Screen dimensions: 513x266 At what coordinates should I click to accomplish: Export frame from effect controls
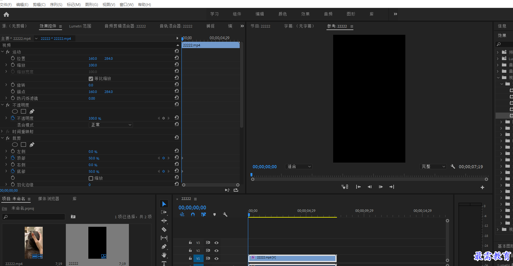236,190
